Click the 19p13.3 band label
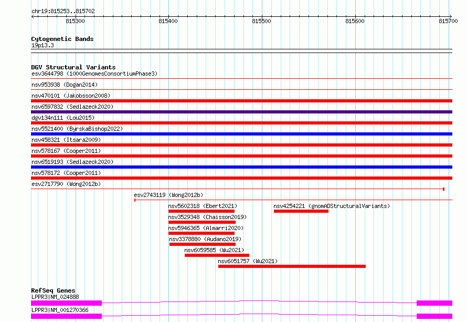 (43, 45)
